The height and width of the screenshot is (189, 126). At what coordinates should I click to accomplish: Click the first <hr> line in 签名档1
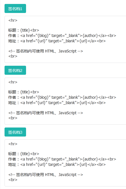point(13,20)
